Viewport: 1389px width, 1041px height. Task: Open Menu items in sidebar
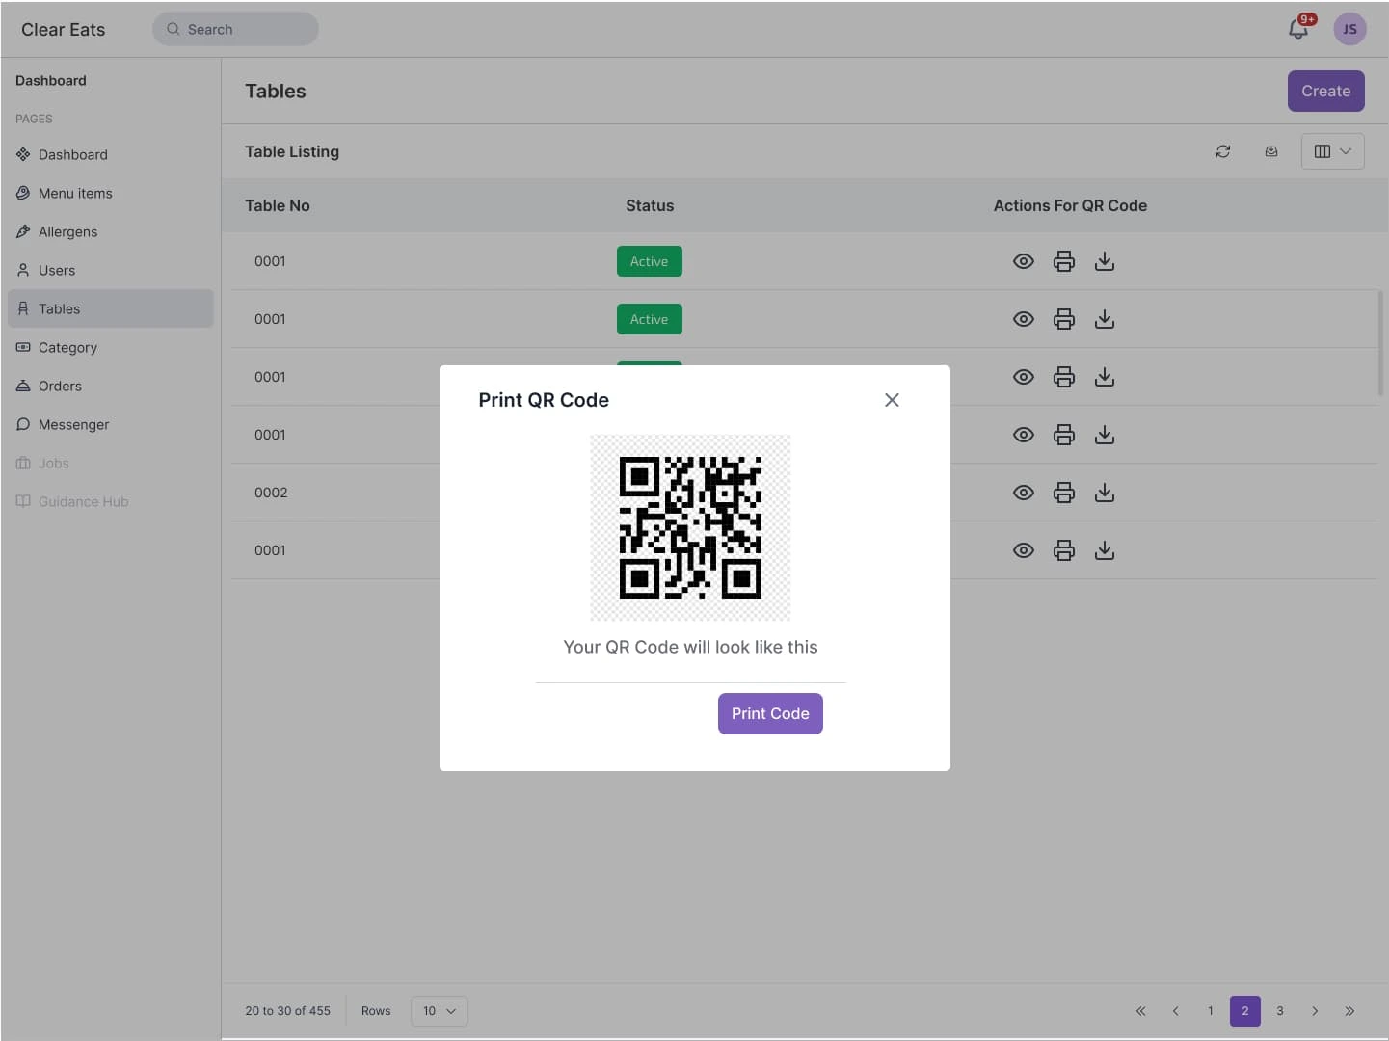tap(111, 193)
